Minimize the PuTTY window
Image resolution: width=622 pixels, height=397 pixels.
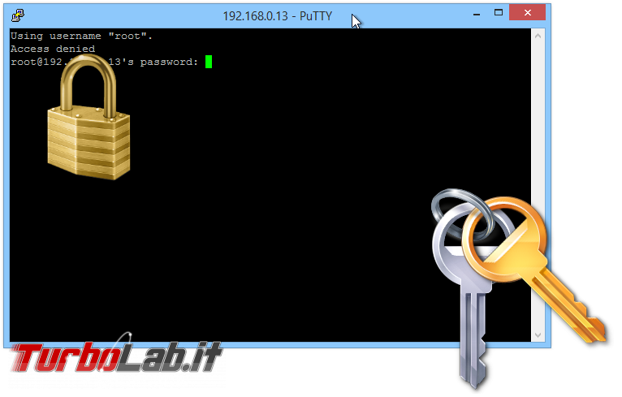(477, 14)
